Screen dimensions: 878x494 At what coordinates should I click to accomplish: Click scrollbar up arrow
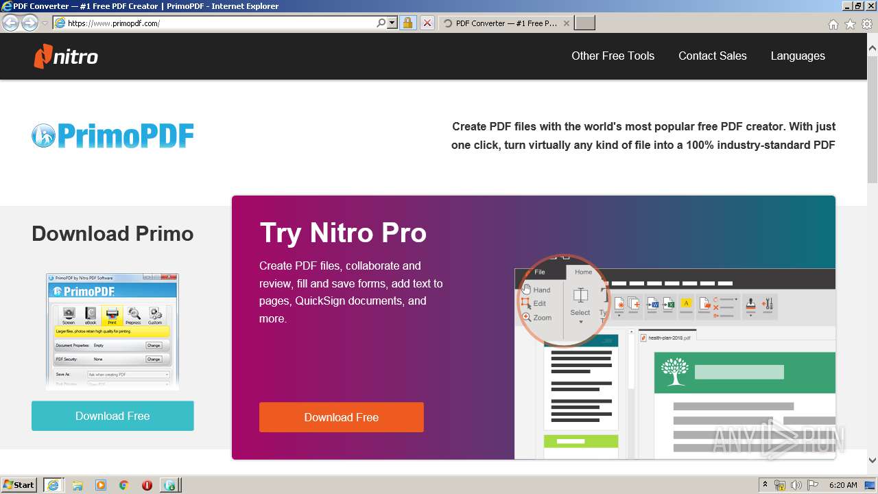(x=872, y=49)
